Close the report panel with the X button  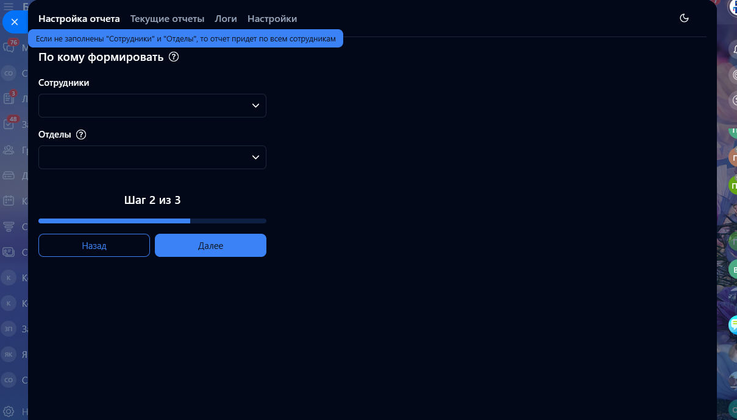(15, 22)
